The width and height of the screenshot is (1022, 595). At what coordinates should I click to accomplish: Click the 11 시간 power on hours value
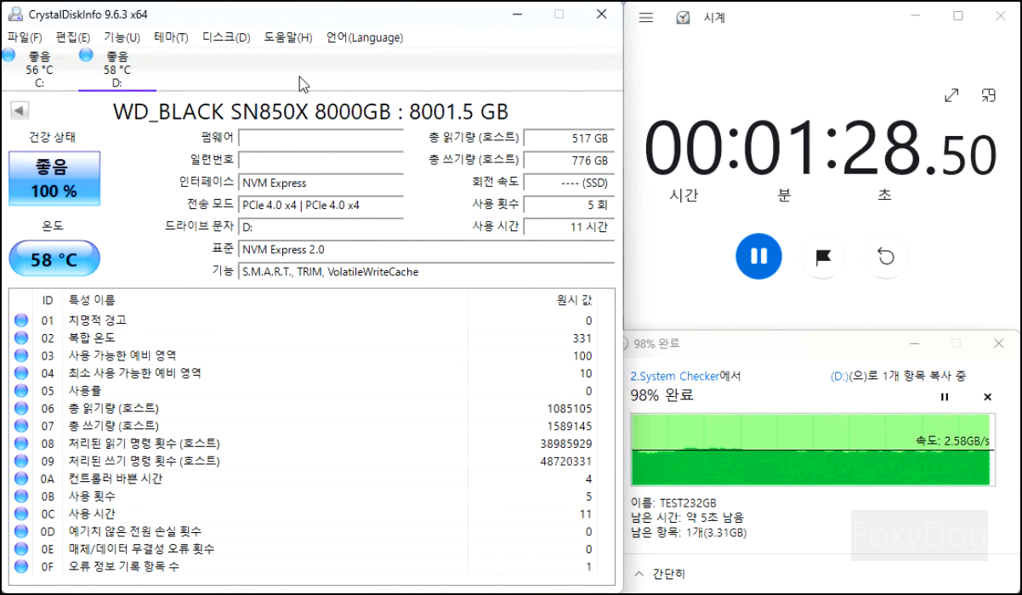tap(569, 227)
